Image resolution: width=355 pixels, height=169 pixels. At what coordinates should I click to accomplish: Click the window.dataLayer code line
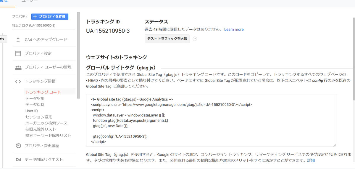129,115
